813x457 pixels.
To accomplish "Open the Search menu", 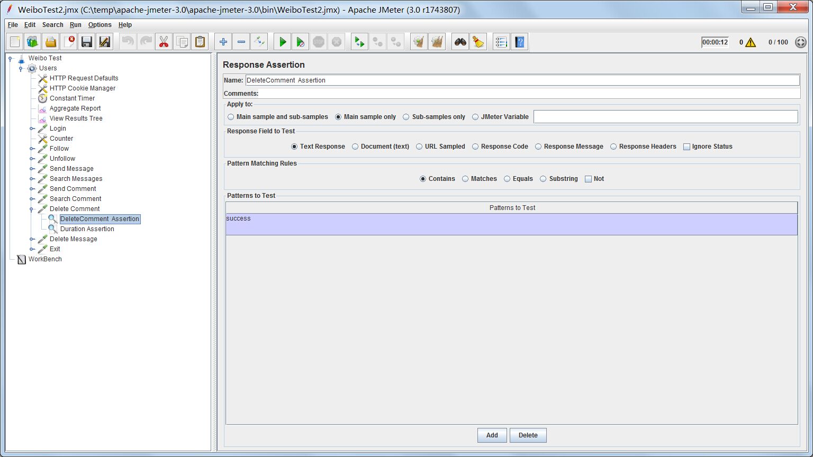I will [x=52, y=25].
